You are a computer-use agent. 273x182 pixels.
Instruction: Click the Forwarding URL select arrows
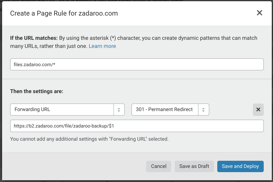(119, 110)
